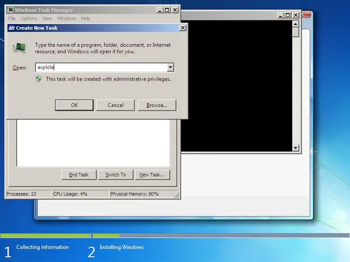Image resolution: width=350 pixels, height=262 pixels.
Task: Click the Task Manager title bar icon
Action: click(x=10, y=10)
